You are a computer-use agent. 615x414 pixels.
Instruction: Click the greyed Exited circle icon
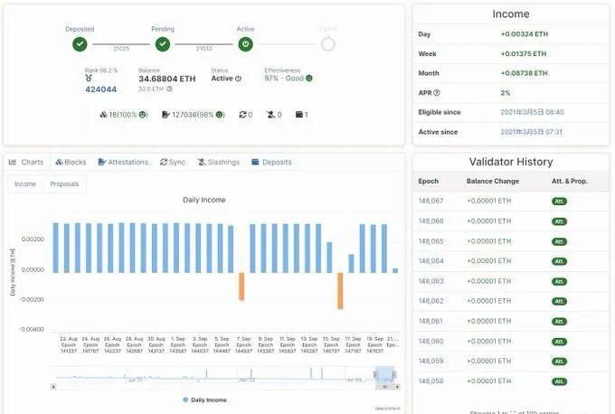[328, 44]
